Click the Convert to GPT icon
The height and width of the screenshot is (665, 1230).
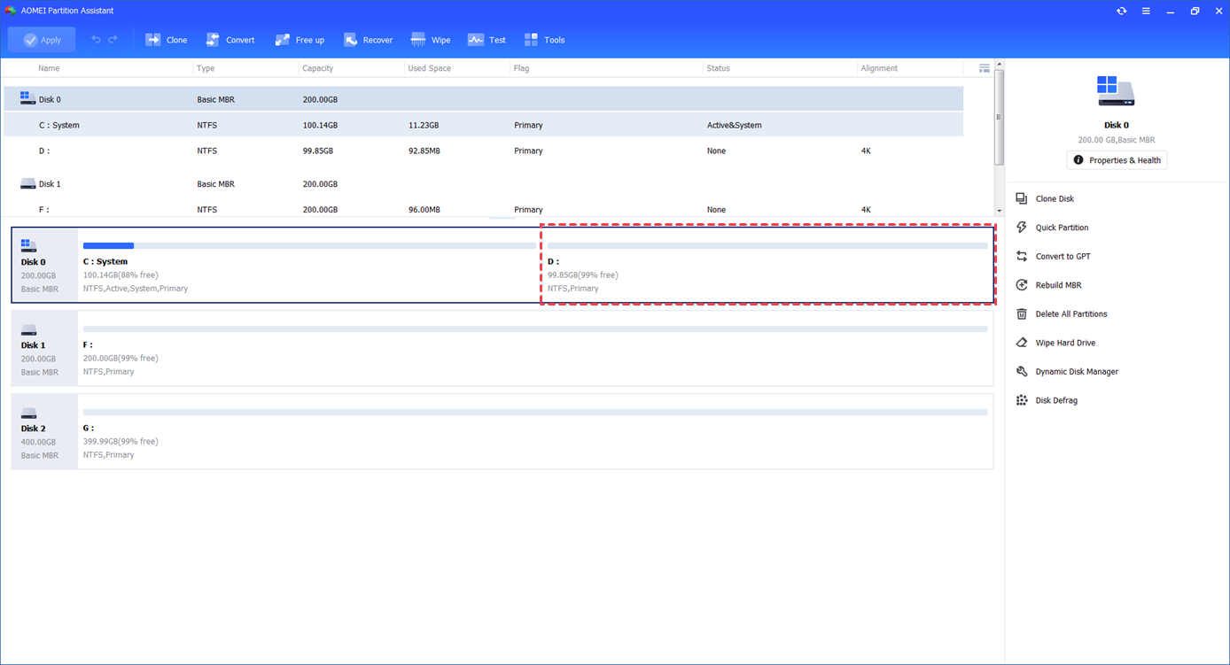click(1022, 256)
